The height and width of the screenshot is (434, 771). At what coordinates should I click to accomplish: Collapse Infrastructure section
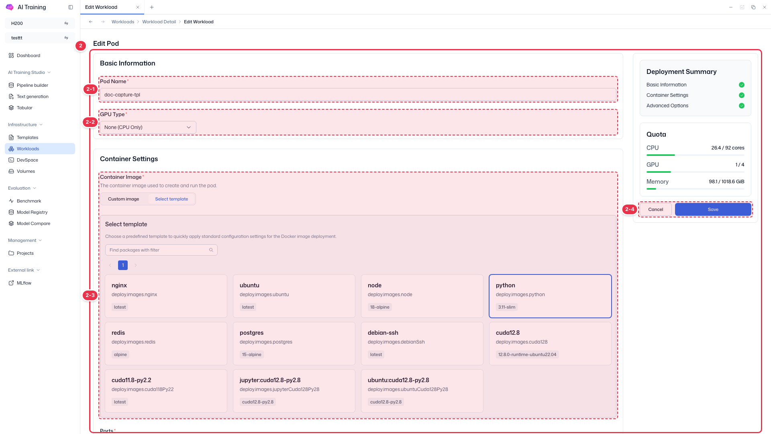point(25,125)
